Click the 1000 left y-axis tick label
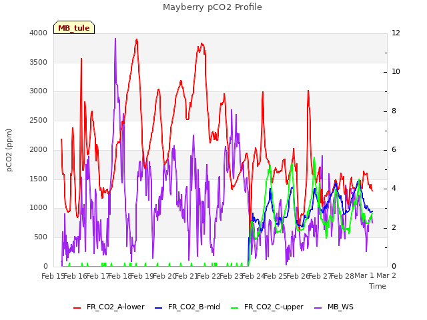The height and width of the screenshot is (320, 427). [39, 208]
